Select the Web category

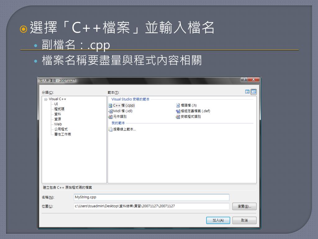tap(58, 124)
